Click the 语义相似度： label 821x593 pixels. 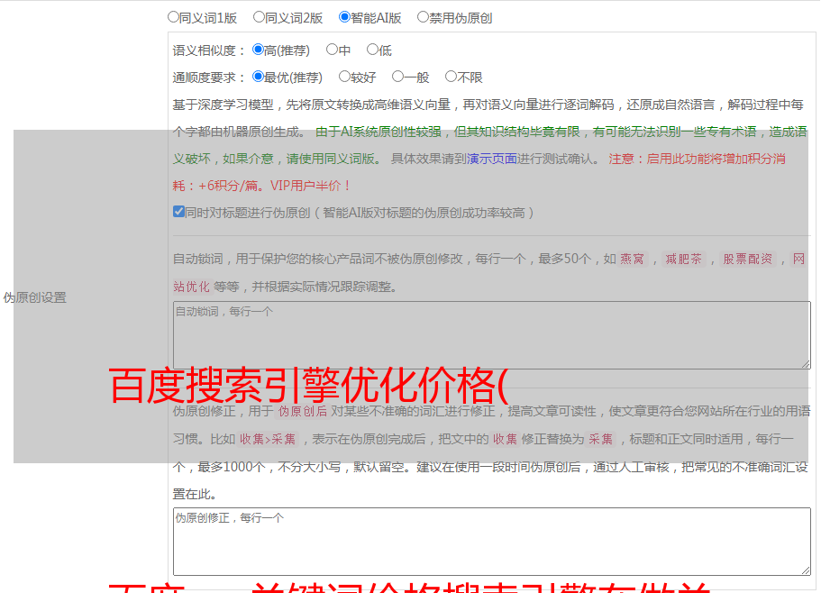209,50
